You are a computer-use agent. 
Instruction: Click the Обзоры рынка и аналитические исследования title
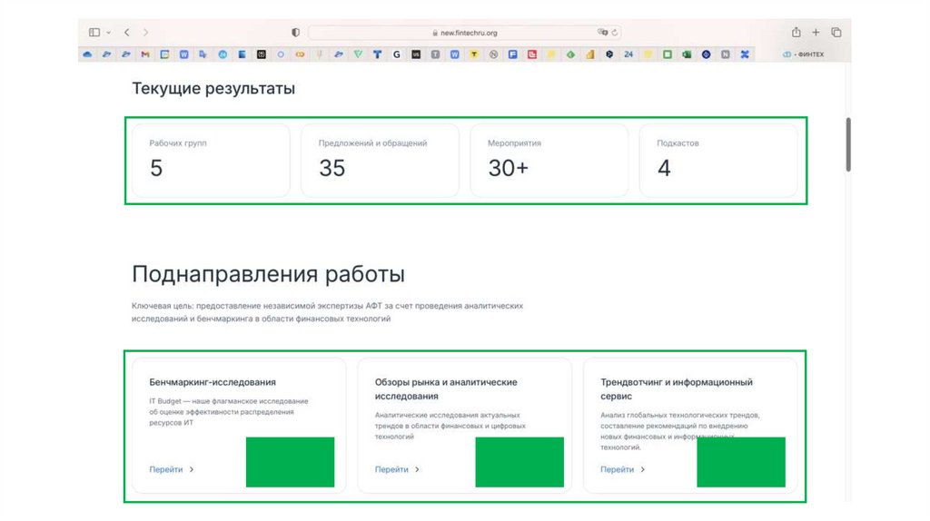click(x=446, y=388)
